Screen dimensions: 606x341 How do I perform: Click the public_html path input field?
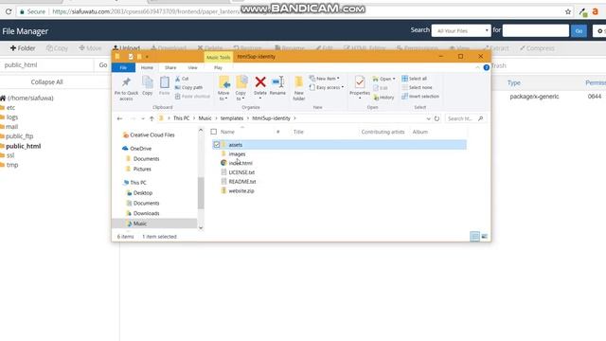46,65
